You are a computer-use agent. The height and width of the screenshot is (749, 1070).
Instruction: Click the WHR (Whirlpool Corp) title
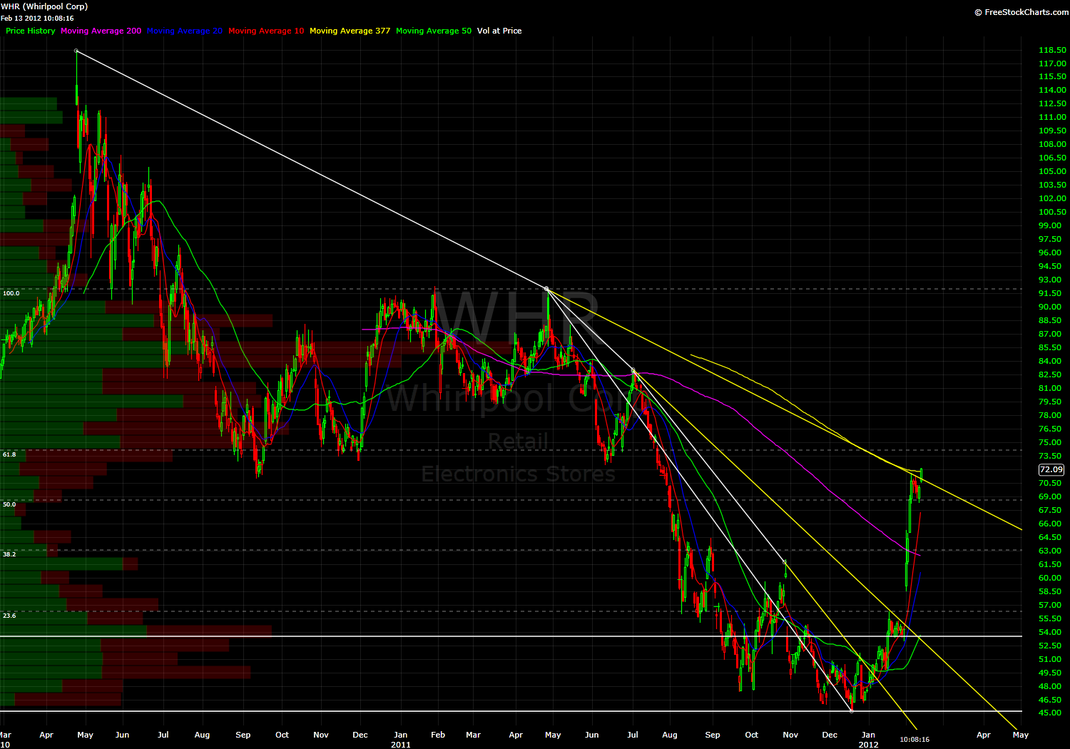(x=44, y=6)
